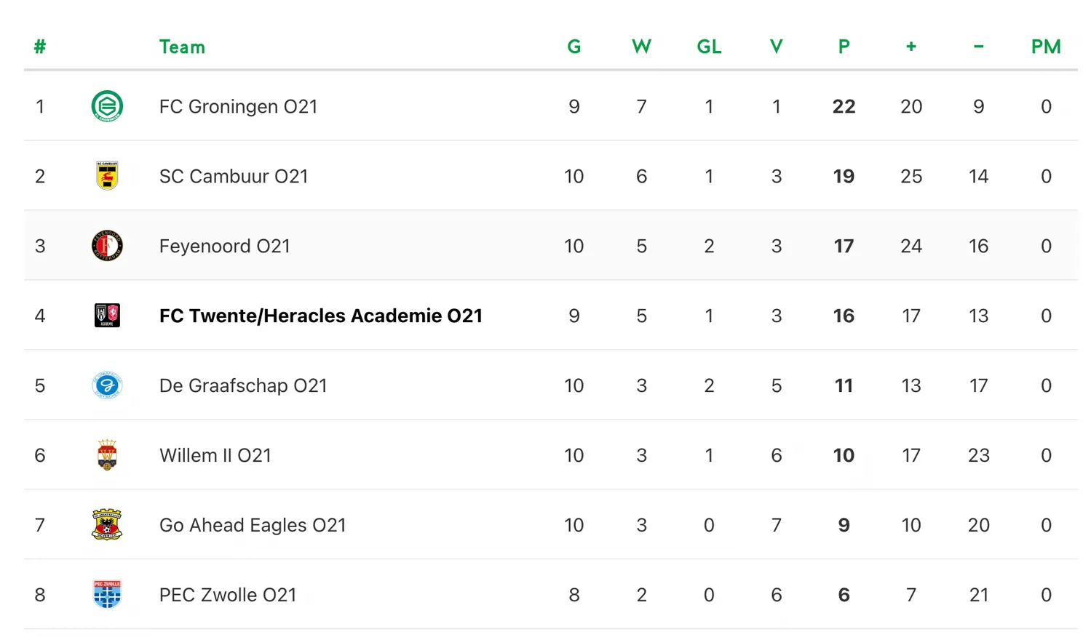The image size is (1083, 637).
Task: Click the Team column header
Action: pyautogui.click(x=182, y=47)
